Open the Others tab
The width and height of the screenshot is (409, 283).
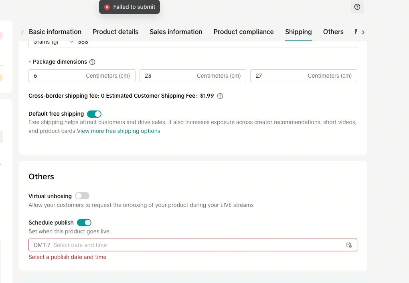point(333,32)
